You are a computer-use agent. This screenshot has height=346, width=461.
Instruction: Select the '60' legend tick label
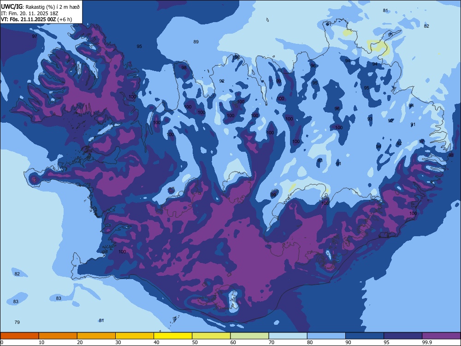pos(233,342)
